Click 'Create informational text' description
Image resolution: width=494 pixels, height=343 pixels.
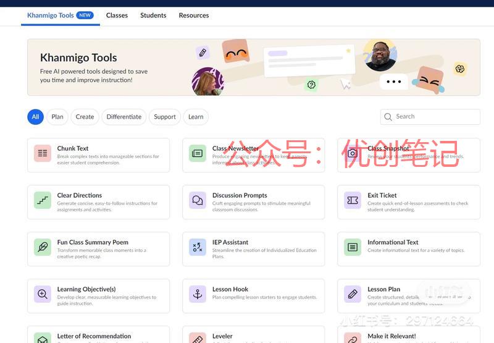[416, 250]
